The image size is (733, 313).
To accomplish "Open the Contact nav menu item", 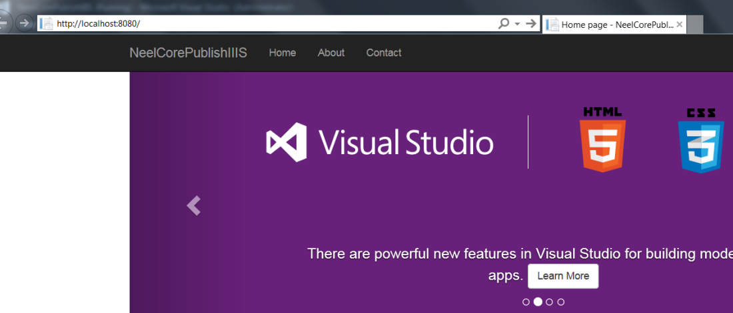I will tap(384, 52).
